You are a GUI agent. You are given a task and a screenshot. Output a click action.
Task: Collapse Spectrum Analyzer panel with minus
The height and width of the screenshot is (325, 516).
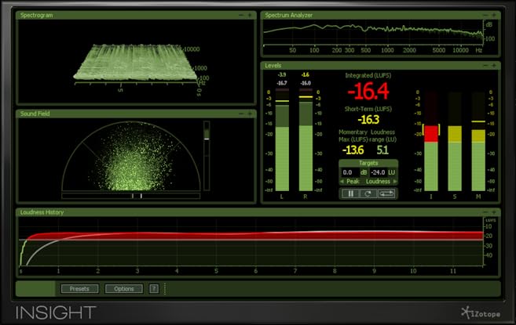pos(485,15)
